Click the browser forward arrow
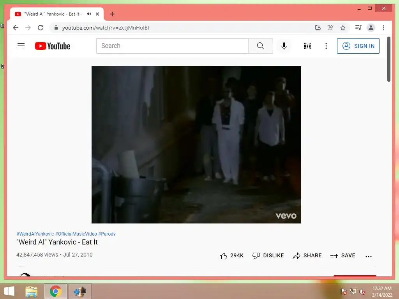The width and height of the screenshot is (399, 299). click(28, 28)
